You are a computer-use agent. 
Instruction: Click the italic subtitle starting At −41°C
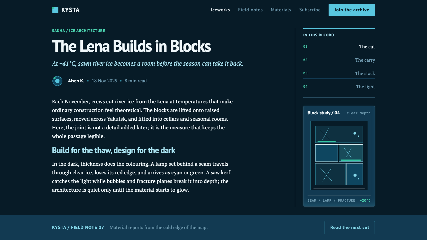(x=147, y=64)
